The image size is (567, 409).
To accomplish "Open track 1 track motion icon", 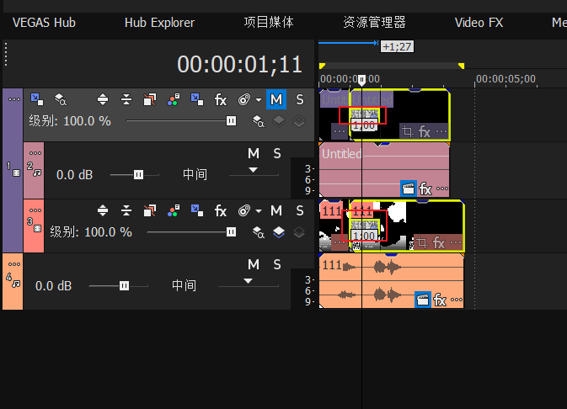I will (x=150, y=99).
